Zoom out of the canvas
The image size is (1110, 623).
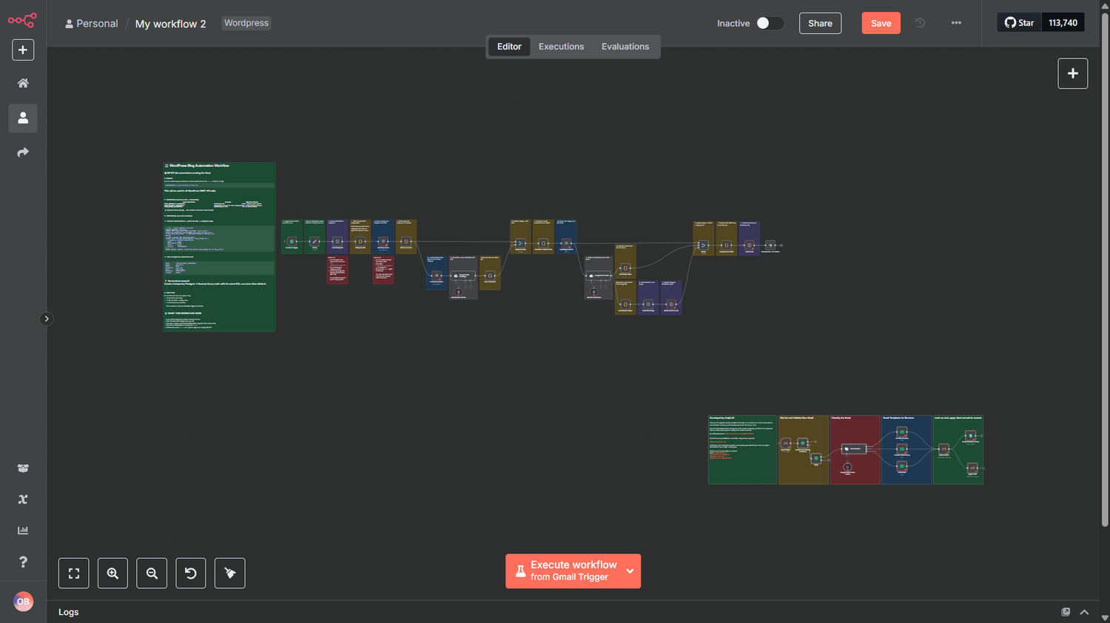(x=152, y=573)
